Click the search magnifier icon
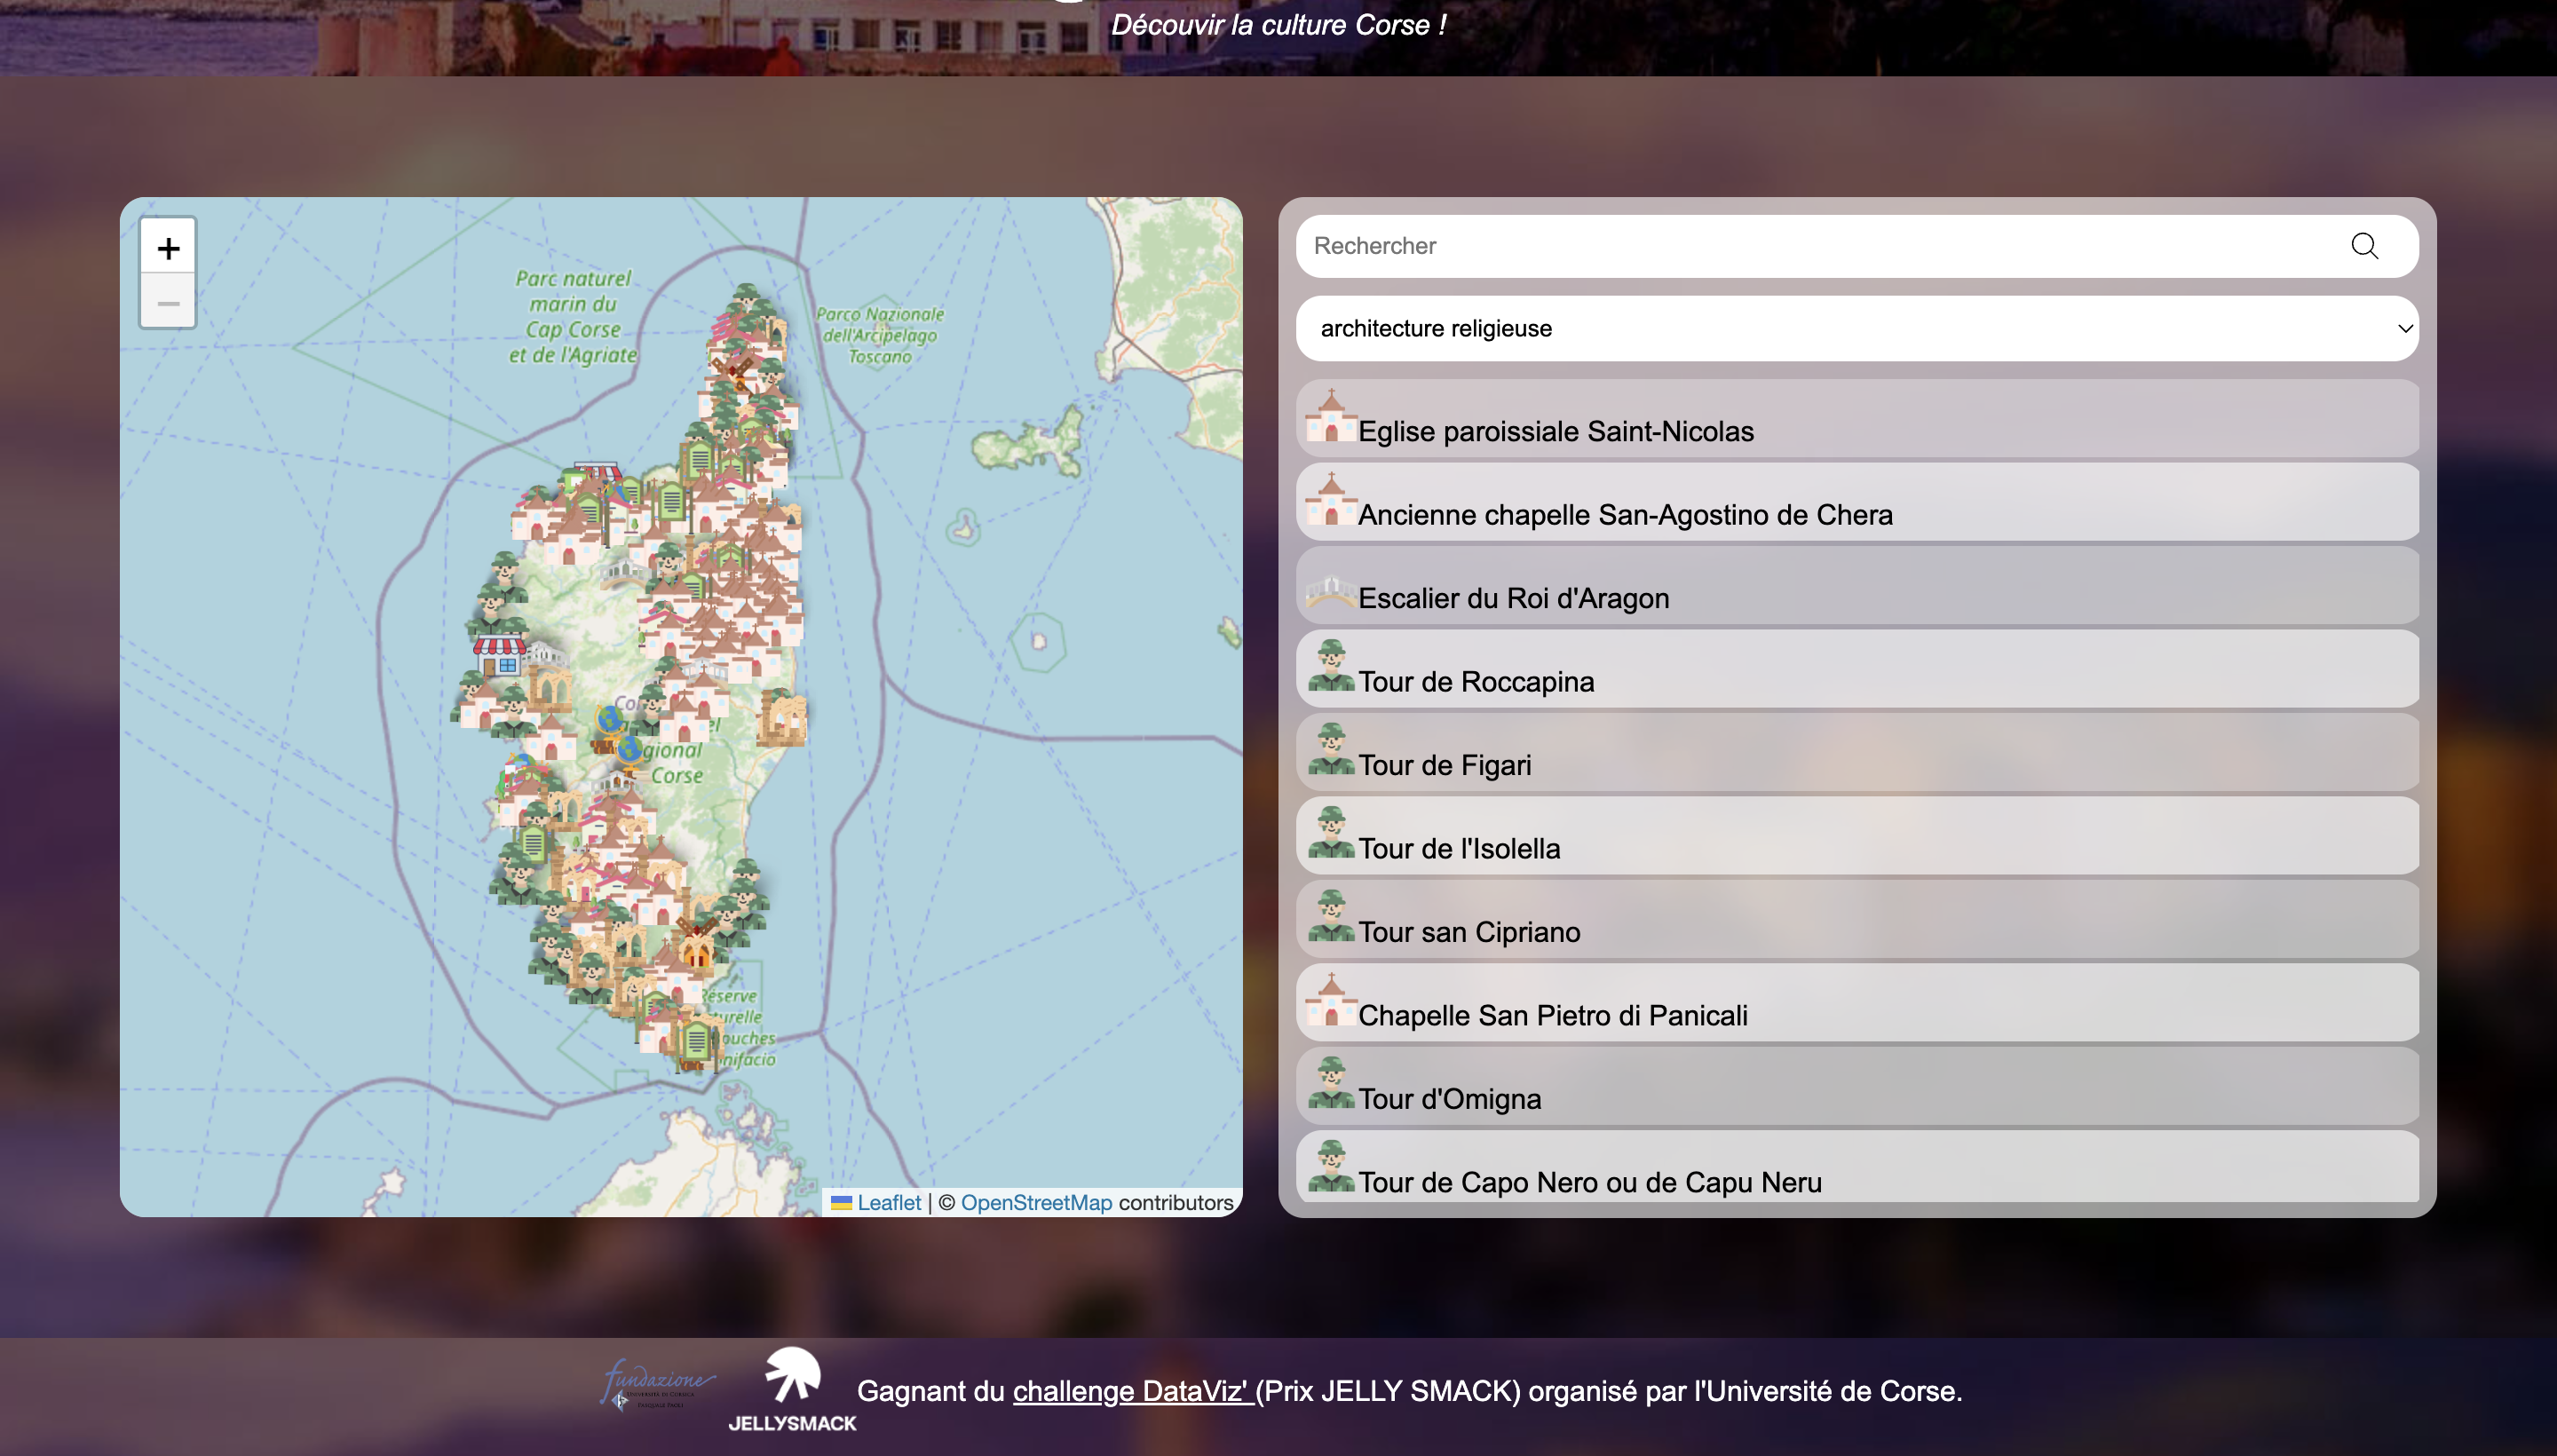Viewport: 2557px width, 1456px height. tap(2364, 245)
